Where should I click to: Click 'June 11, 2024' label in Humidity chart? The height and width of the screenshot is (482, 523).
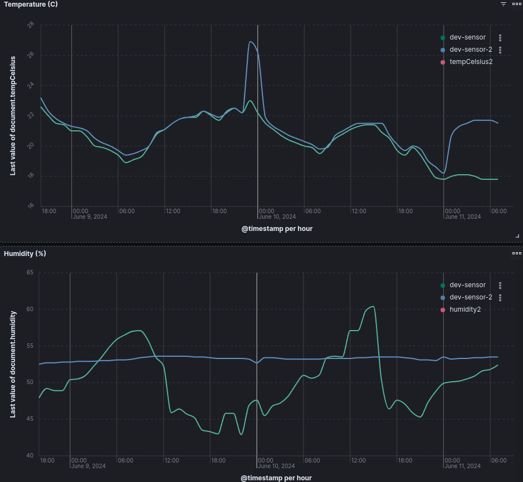(x=463, y=466)
